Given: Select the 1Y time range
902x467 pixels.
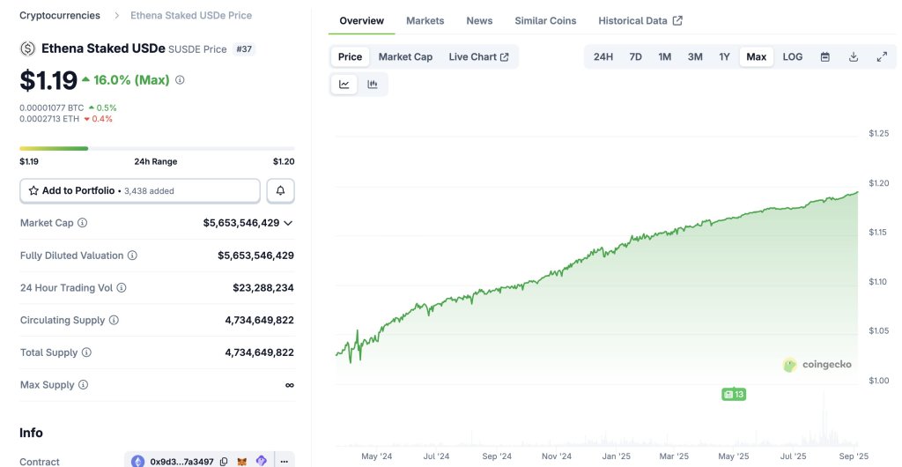Looking at the screenshot, I should 724,56.
